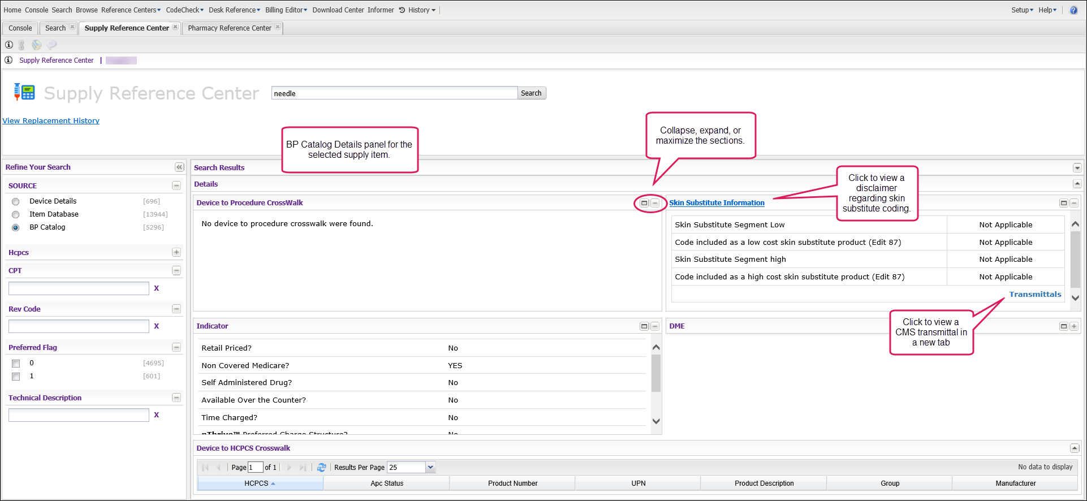Clear the CPT filter with the X
Image resolution: width=1087 pixels, height=501 pixels.
pos(157,288)
